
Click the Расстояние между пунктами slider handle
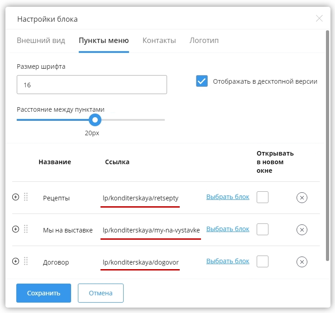(x=95, y=120)
